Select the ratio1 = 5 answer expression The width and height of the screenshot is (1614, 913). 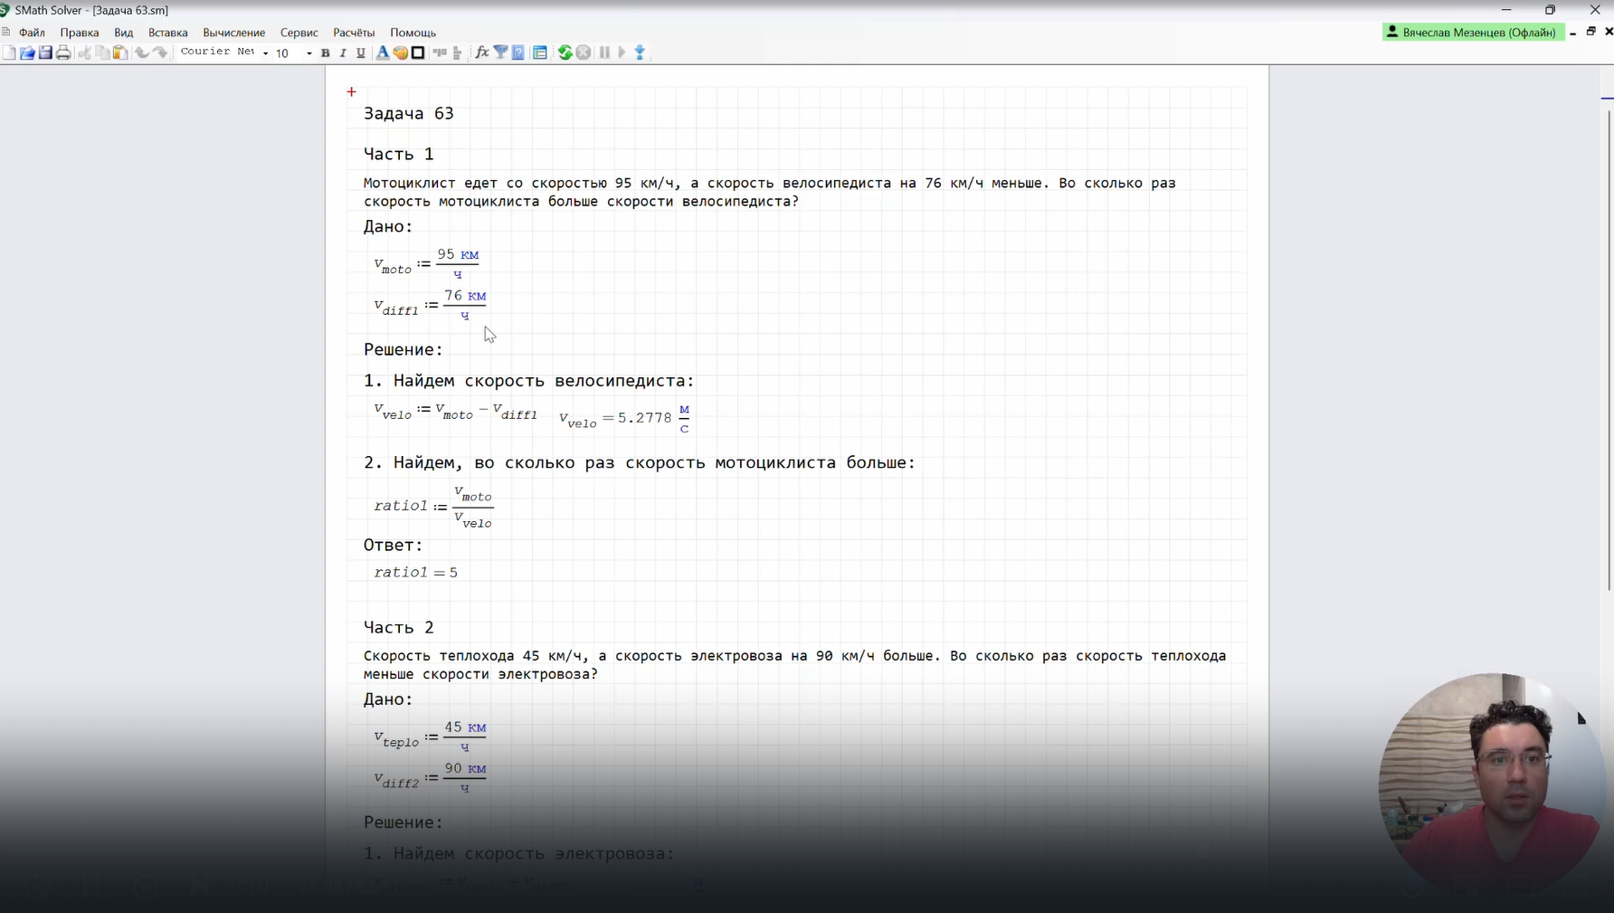pos(415,573)
